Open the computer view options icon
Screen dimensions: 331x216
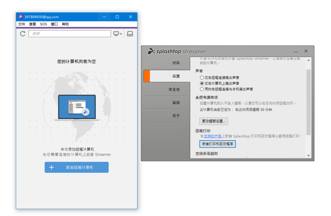(x=116, y=34)
